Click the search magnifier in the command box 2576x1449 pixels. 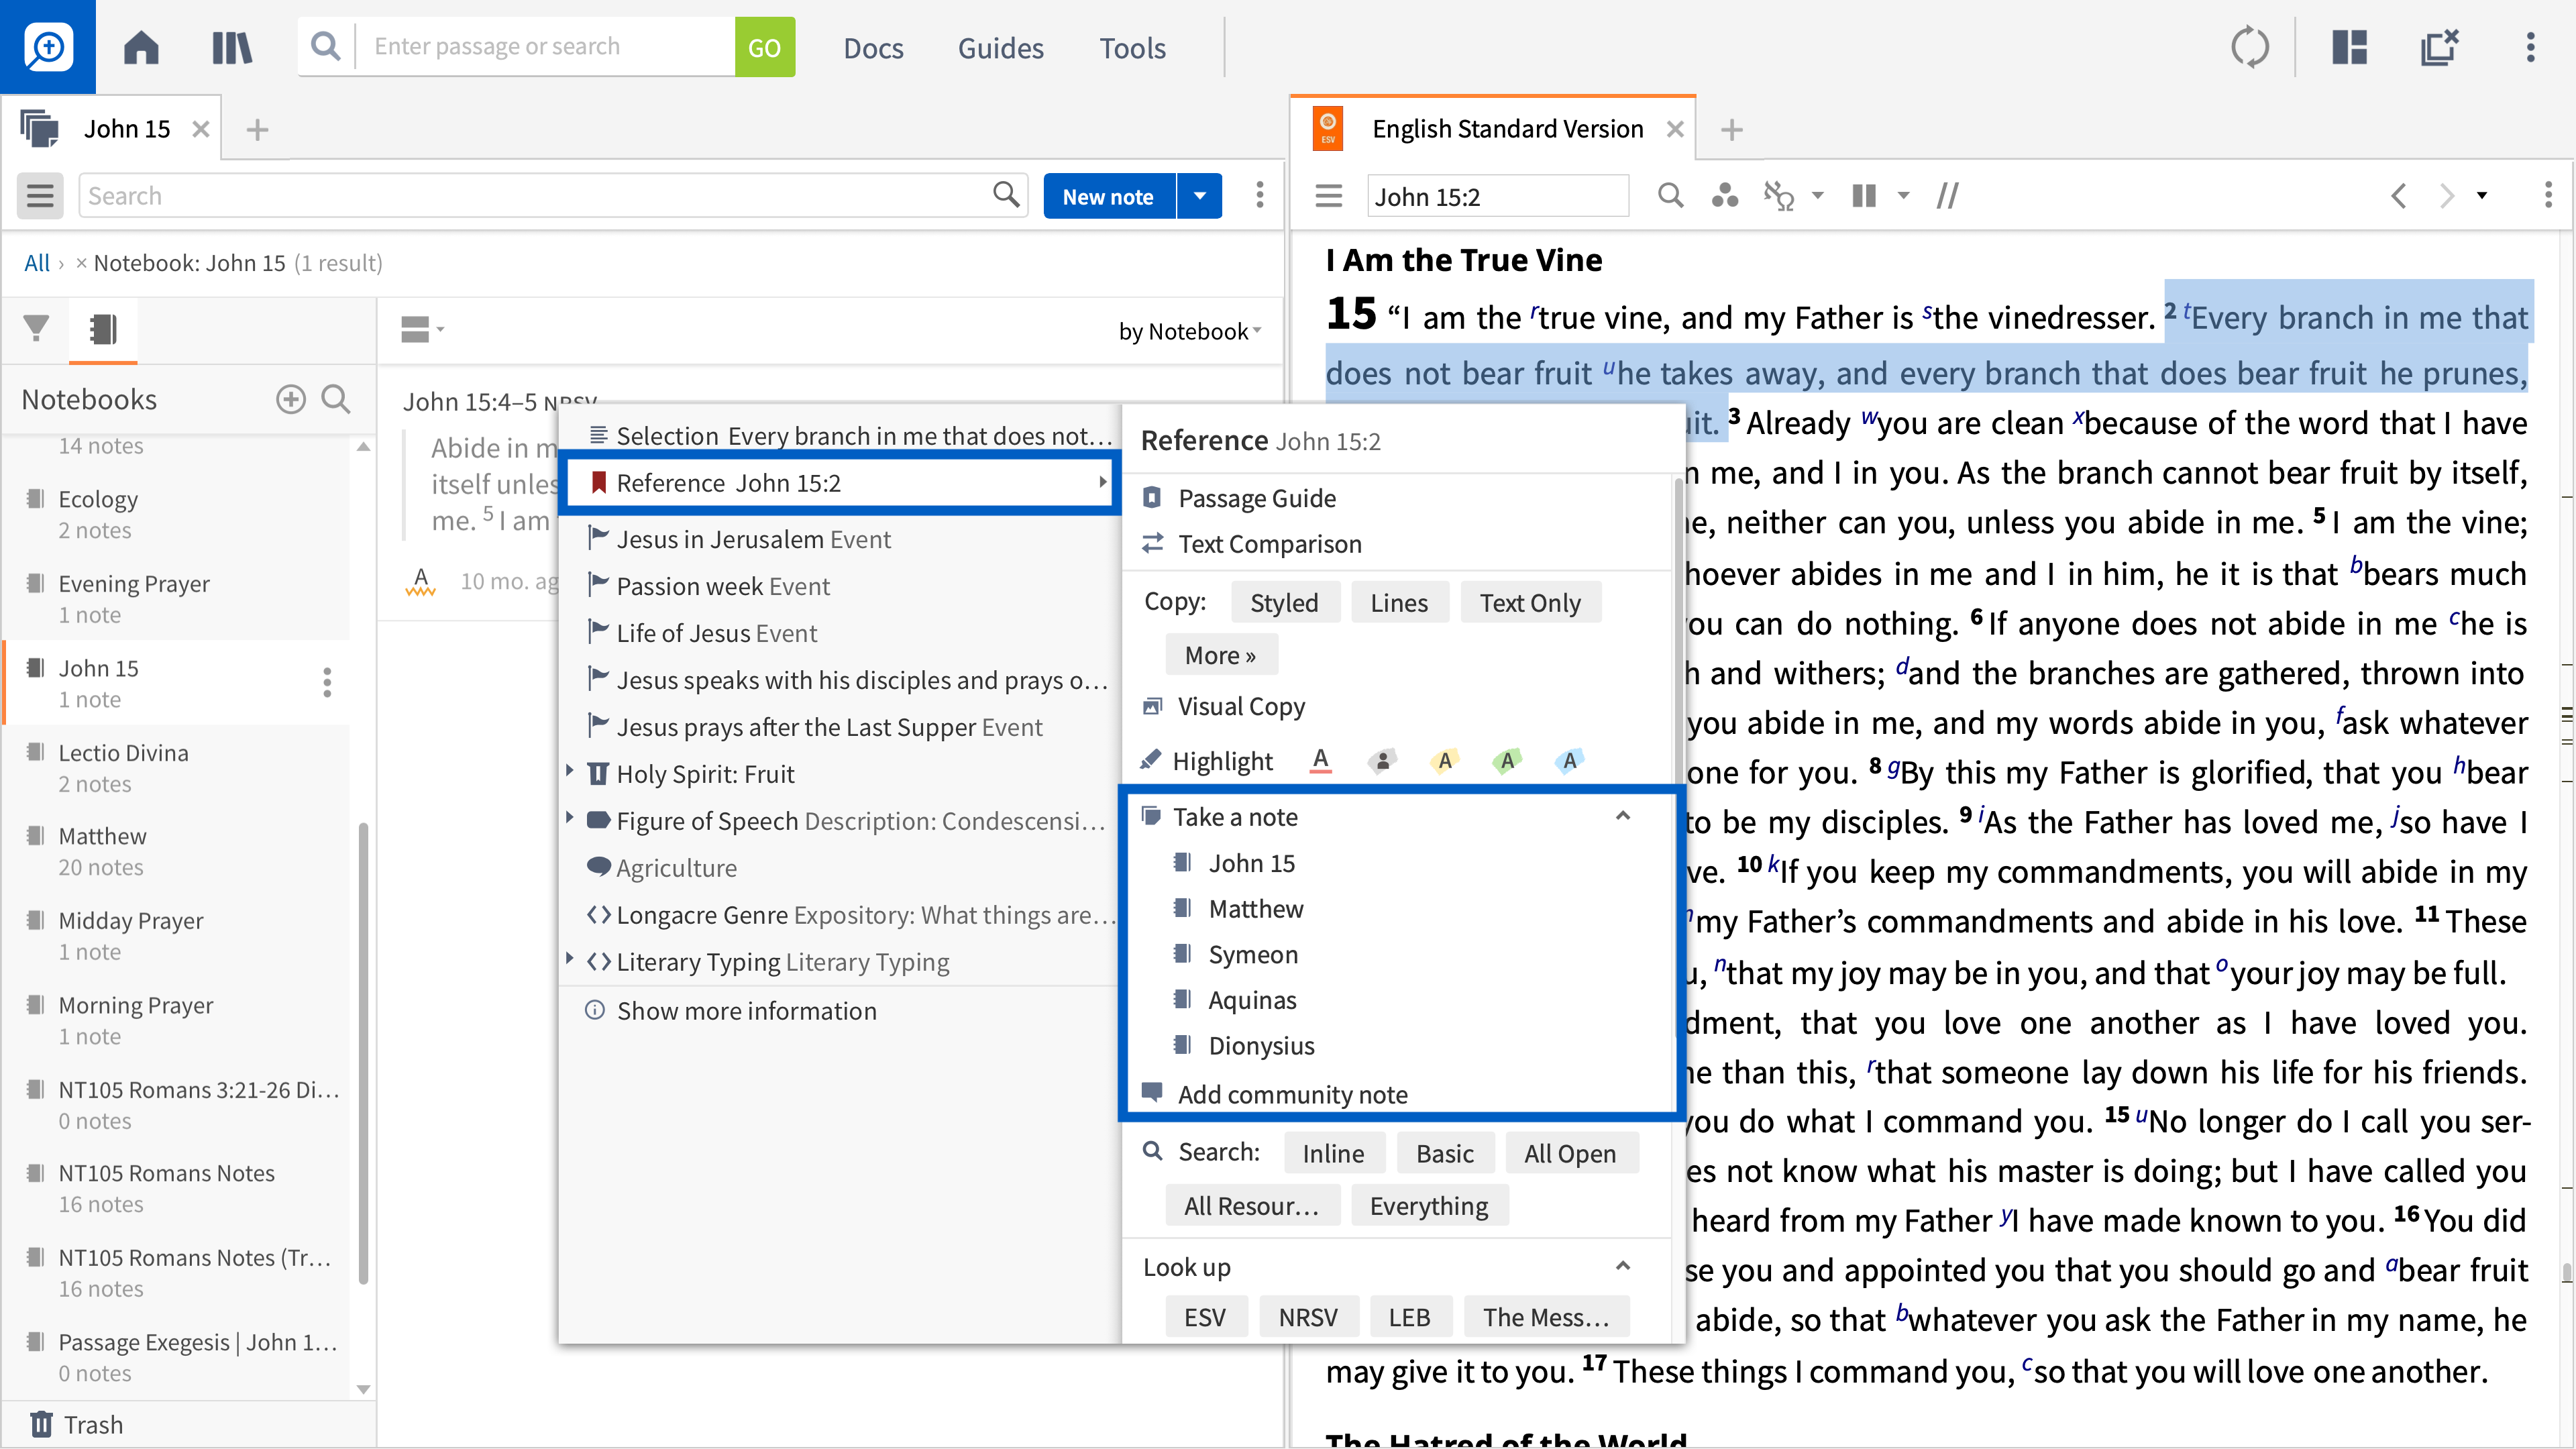(325, 46)
